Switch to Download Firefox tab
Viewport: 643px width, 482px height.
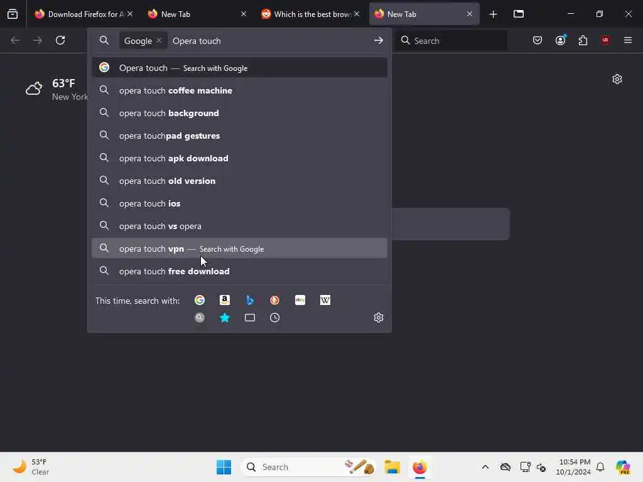coord(84,14)
